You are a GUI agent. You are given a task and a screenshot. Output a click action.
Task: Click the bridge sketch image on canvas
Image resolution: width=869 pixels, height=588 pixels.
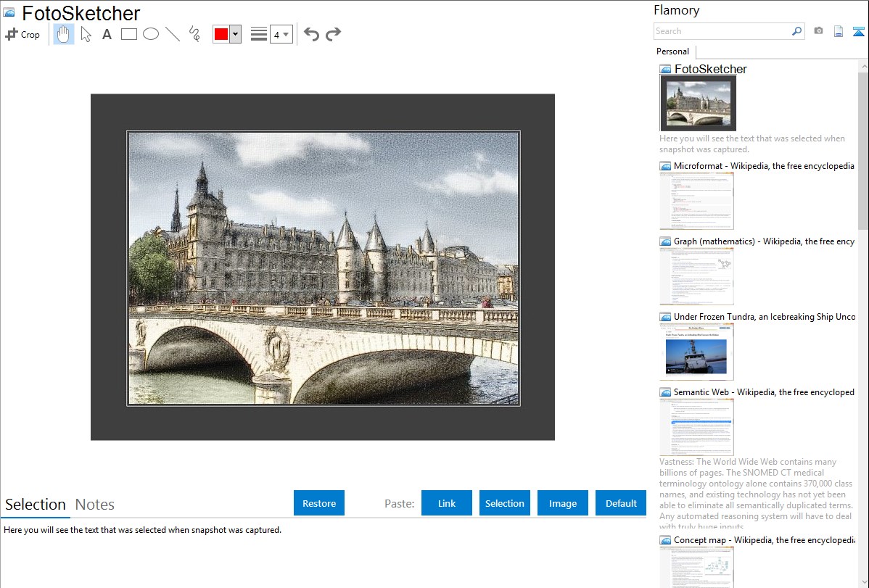point(323,268)
